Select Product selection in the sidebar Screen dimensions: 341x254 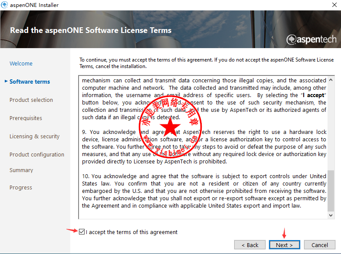[x=31, y=100]
